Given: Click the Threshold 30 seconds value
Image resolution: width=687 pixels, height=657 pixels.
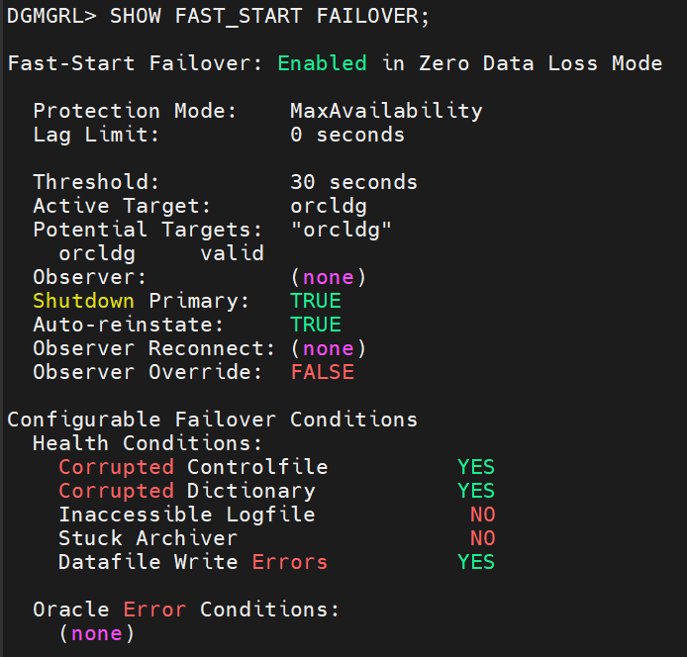Looking at the screenshot, I should tap(353, 182).
